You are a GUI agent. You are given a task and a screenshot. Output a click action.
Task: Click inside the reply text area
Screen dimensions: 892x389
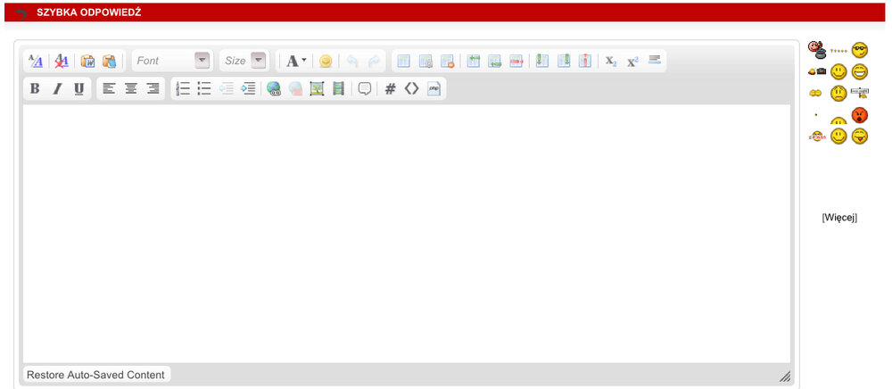(406, 234)
